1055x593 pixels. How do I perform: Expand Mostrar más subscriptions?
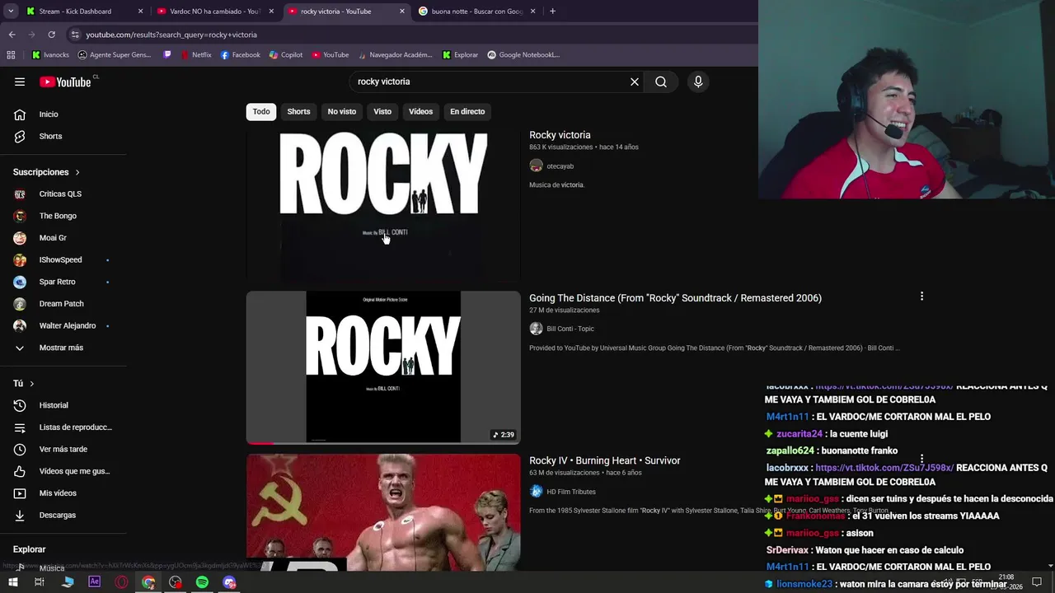63,348
